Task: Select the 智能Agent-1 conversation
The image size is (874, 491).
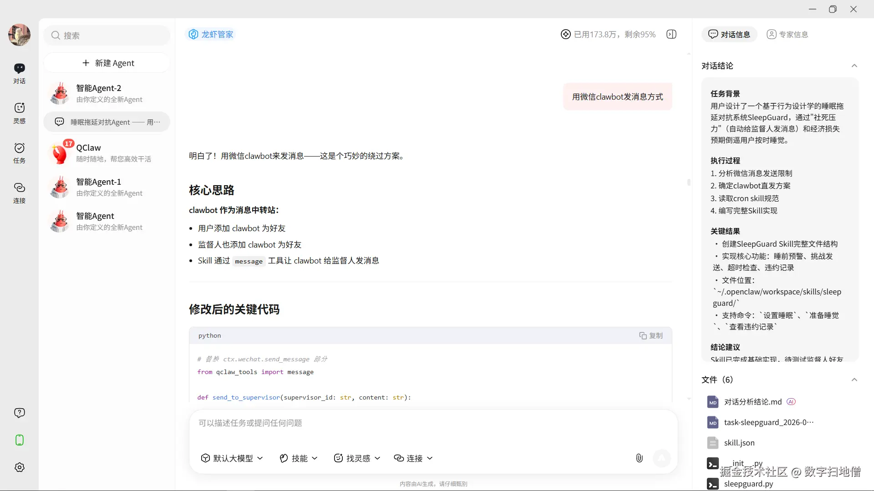Action: (x=107, y=187)
